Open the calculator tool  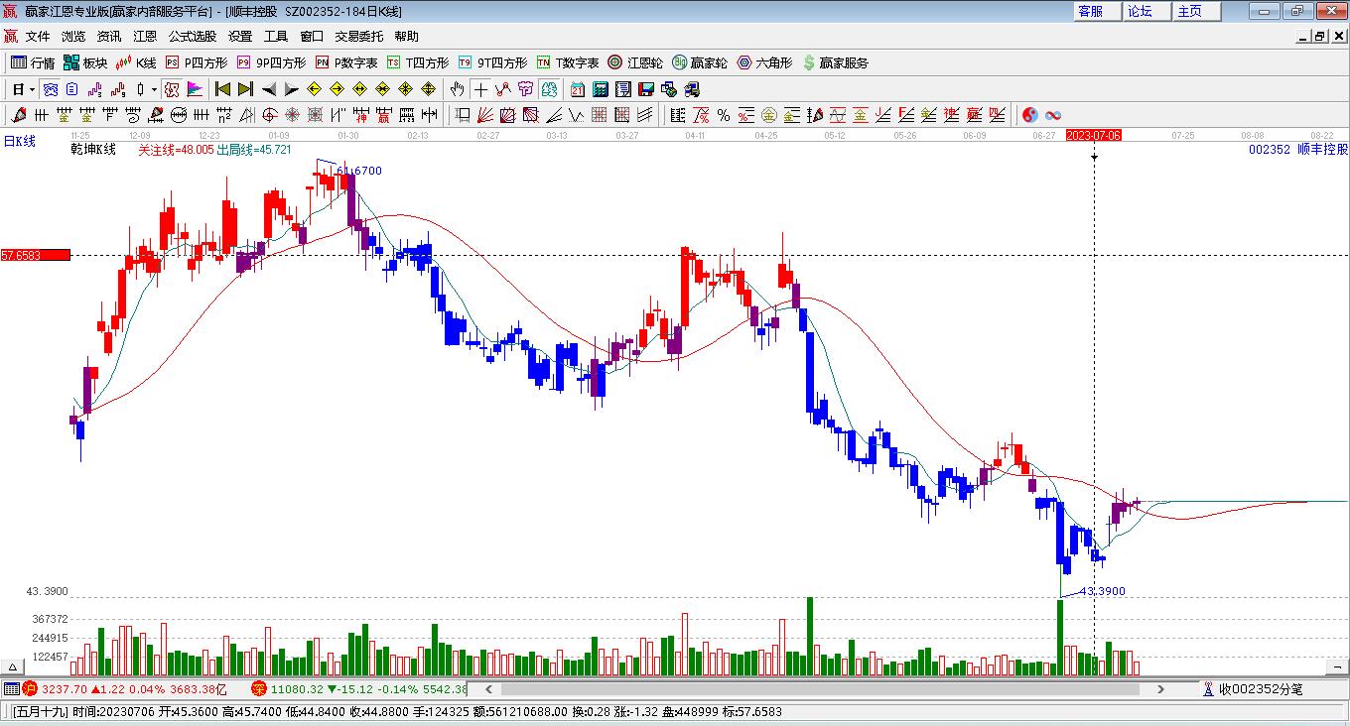[x=600, y=89]
